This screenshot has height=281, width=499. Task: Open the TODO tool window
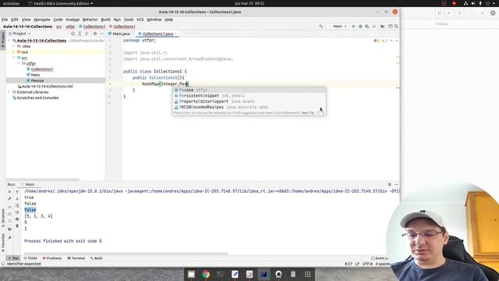tap(31, 258)
